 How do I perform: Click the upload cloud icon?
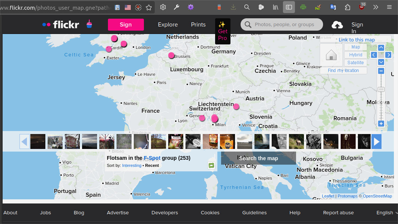[337, 25]
